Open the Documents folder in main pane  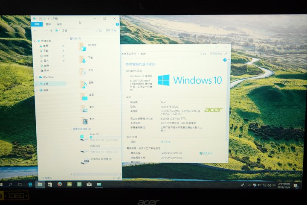[83, 72]
